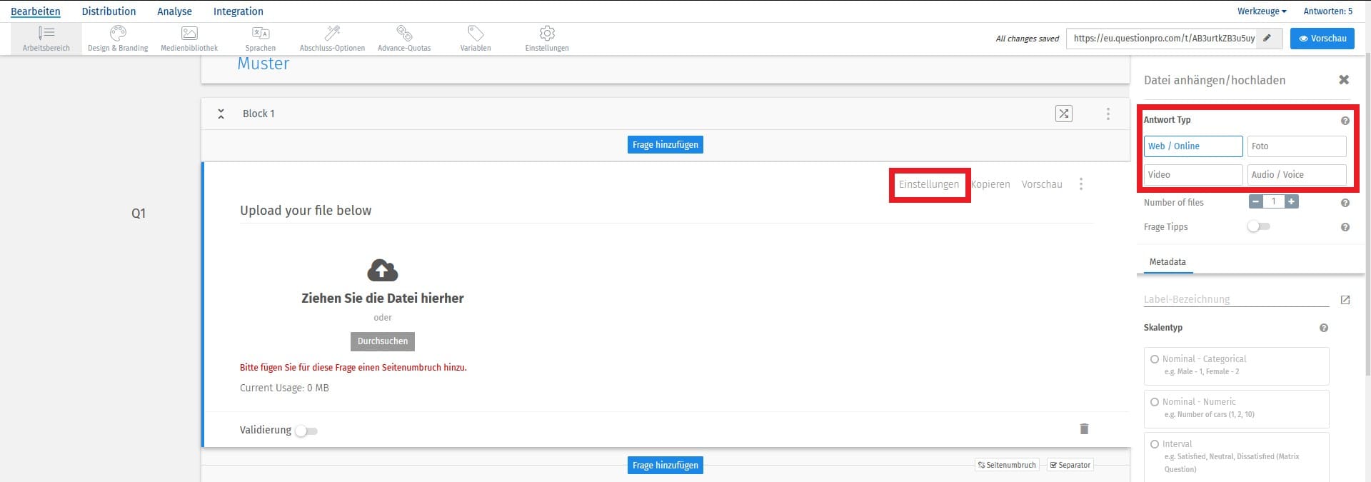Edit the survey URL with pencil icon
This screenshot has width=1371, height=482.
(1267, 39)
